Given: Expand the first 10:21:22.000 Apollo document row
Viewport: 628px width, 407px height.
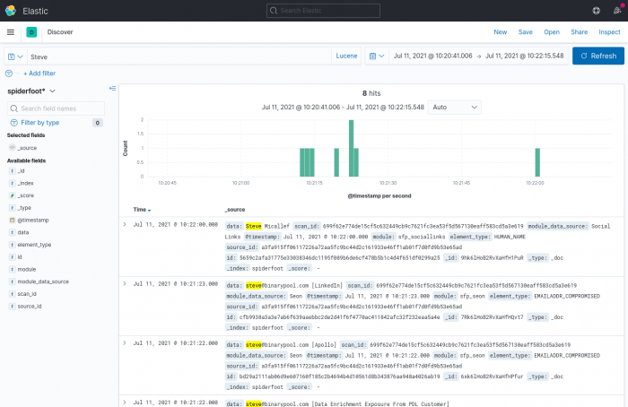Looking at the screenshot, I should (x=125, y=343).
